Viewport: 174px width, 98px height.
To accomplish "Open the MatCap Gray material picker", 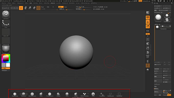I will click(x=6, y=50).
